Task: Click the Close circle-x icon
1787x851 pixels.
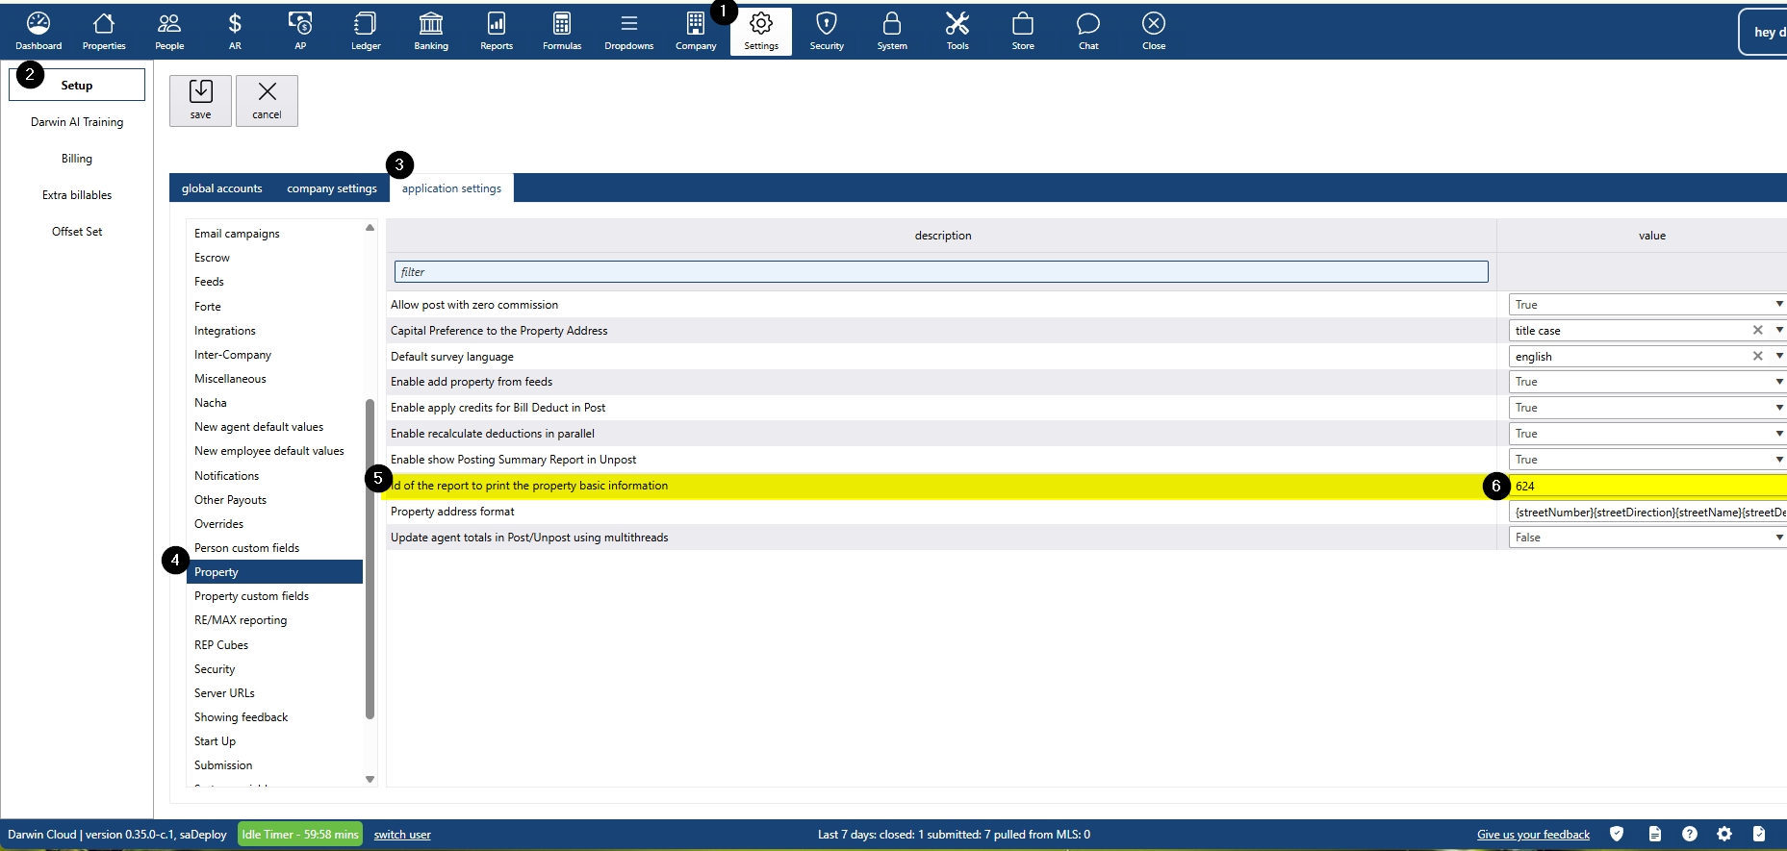Action: pos(1154,31)
